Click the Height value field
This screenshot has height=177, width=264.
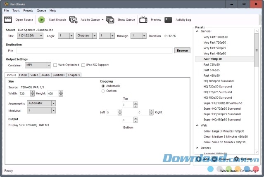(x=53, y=94)
